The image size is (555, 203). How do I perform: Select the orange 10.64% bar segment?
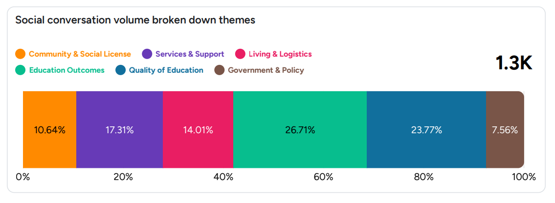[49, 130]
